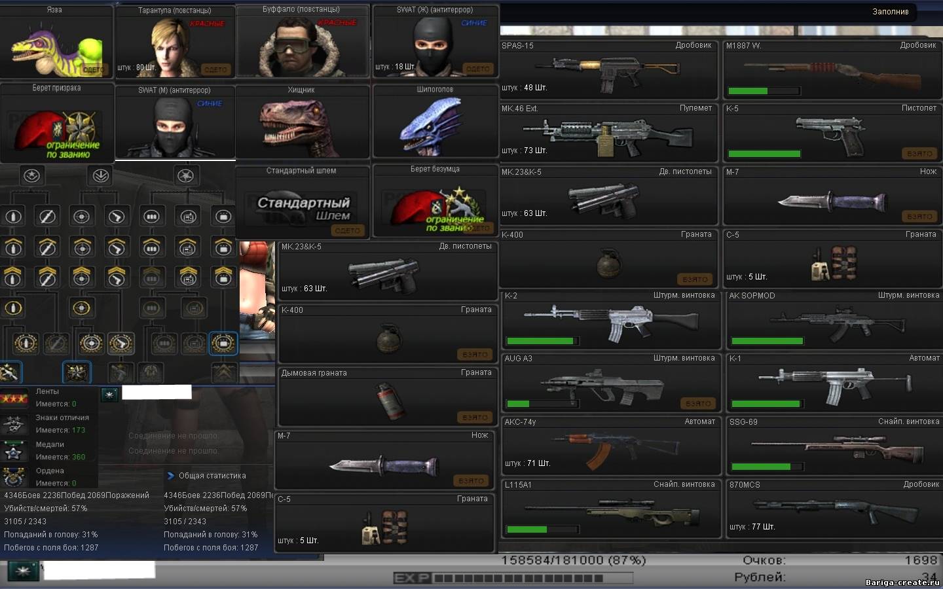Expand the Общая статистика section arrow
Screen dimensions: 943x589
(171, 476)
